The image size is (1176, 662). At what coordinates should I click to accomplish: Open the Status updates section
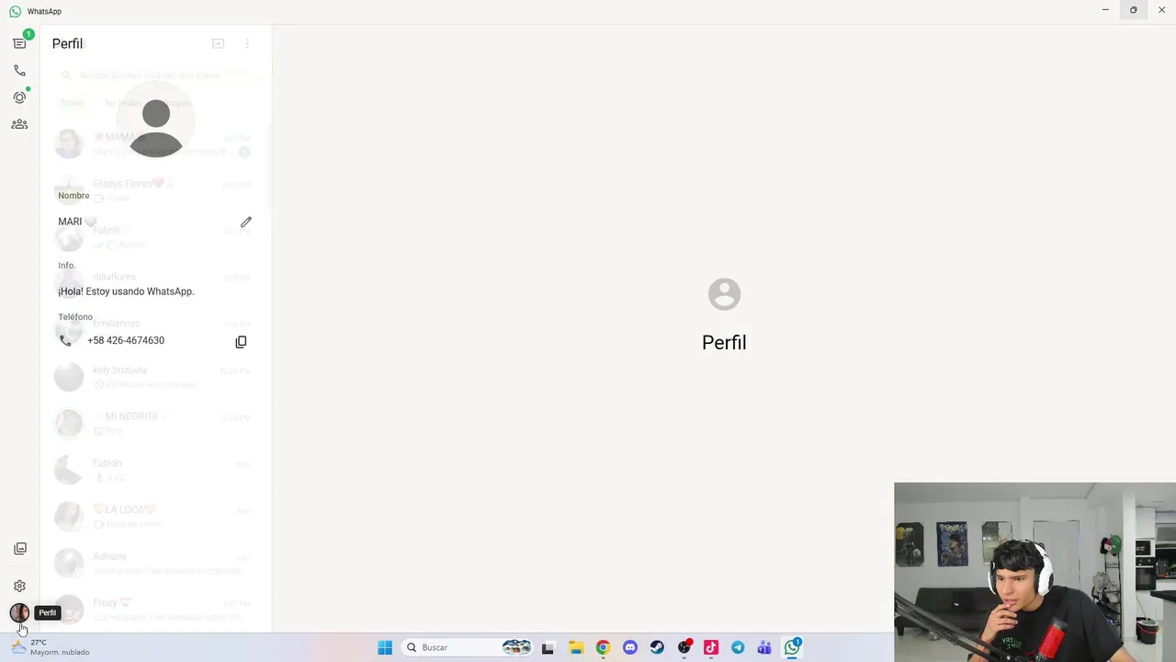pos(19,97)
